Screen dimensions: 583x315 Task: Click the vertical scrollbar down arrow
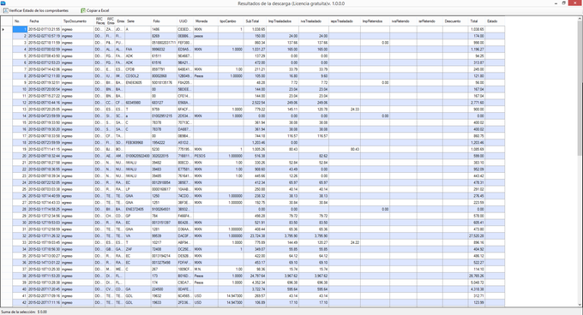(580, 304)
